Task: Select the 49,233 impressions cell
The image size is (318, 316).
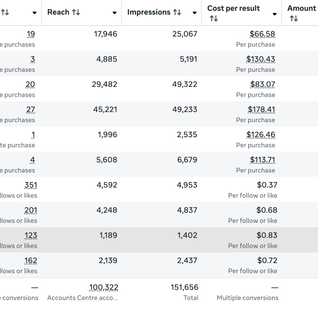Action: point(185,109)
